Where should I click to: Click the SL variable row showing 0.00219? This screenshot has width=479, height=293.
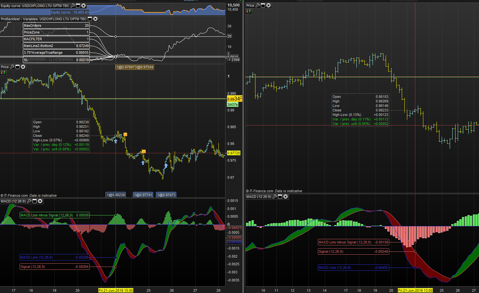56,60
